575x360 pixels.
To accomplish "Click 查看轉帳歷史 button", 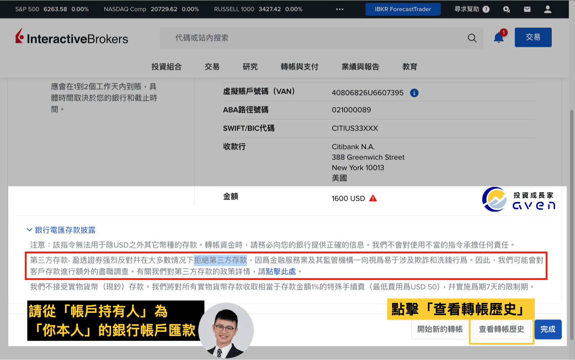I will (501, 329).
